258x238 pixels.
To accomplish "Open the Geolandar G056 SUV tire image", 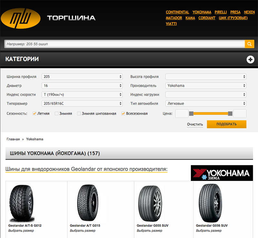I will [x=210, y=203].
